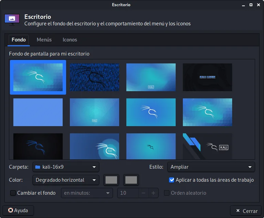Screen dimensions: 264x218
Task: Click the second gray color swatch
Action: (131, 180)
